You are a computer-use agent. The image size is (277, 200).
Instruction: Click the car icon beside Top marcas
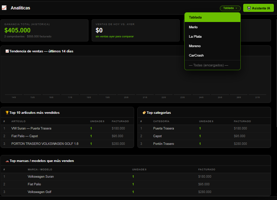point(7,161)
